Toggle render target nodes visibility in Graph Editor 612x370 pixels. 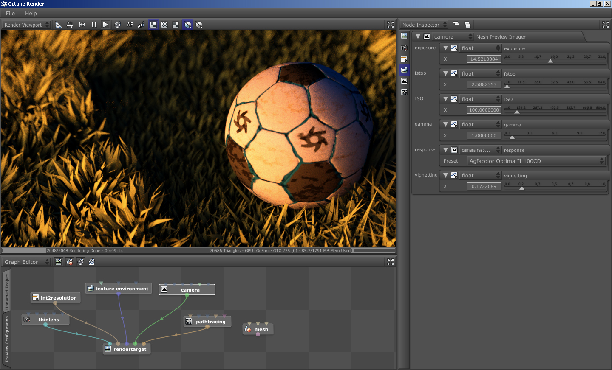[59, 262]
